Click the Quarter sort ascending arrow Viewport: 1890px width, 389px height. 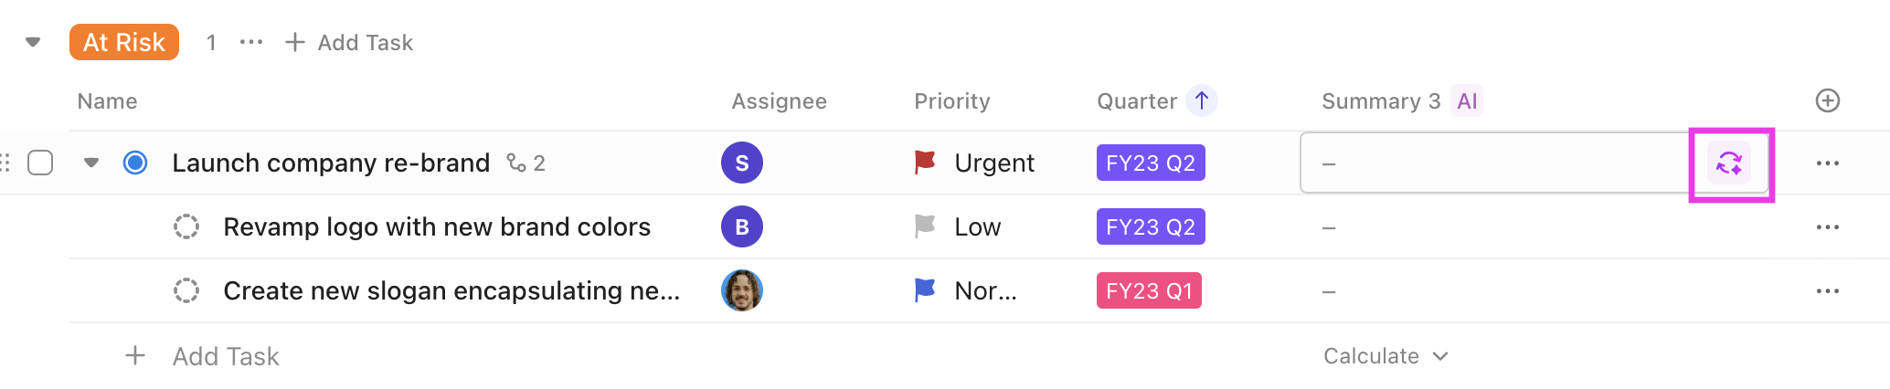[1202, 100]
